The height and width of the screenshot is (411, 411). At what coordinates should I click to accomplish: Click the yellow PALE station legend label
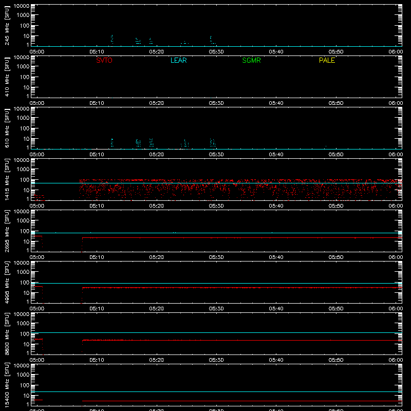327,60
